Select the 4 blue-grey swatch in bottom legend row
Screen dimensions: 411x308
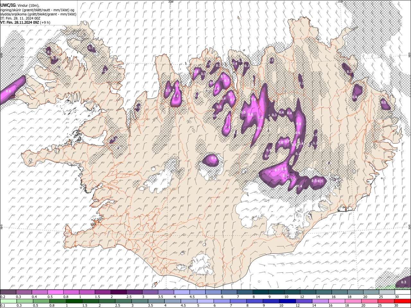point(172,301)
